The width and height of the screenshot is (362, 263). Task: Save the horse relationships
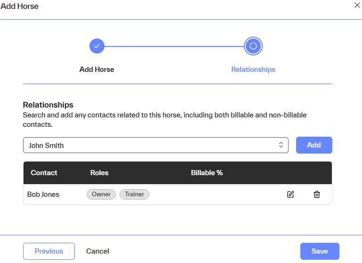click(320, 251)
